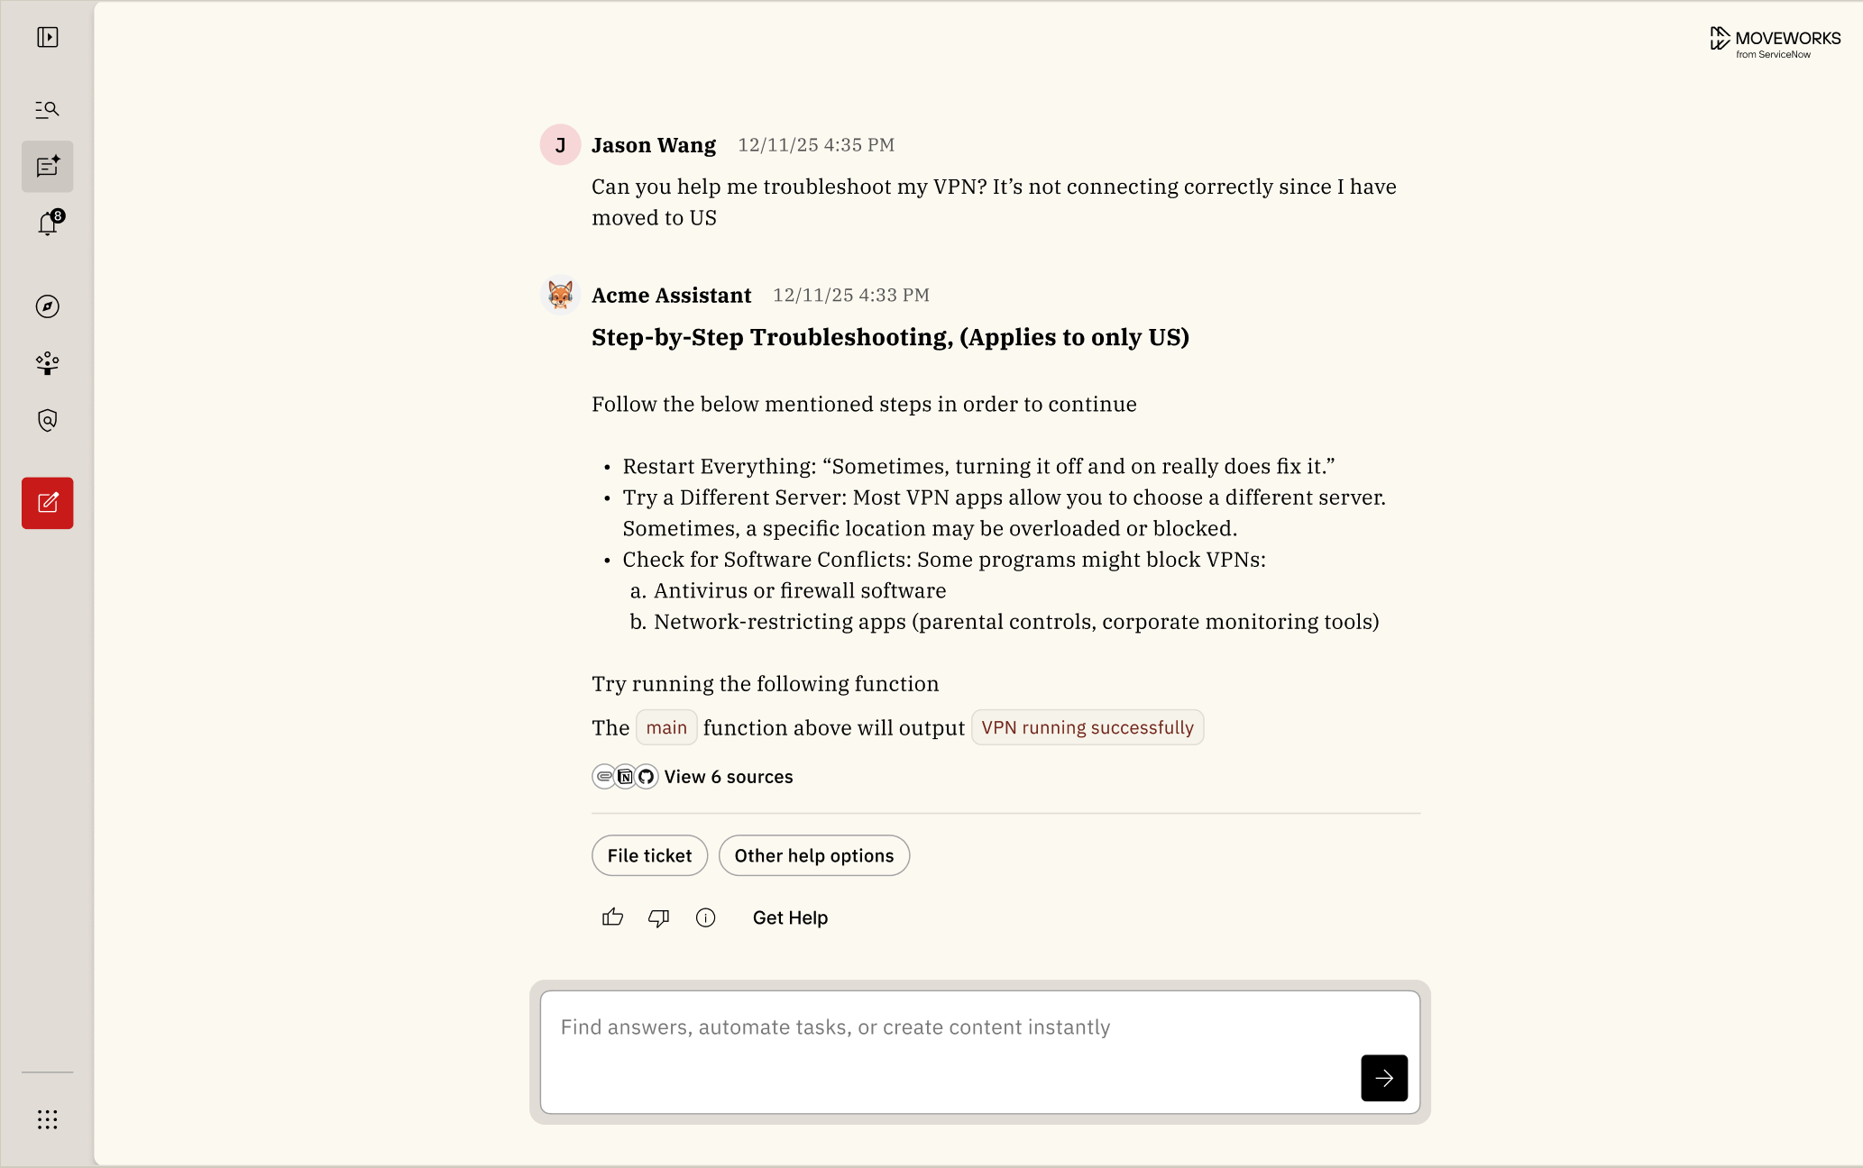Open the shield search icon
This screenshot has width=1863, height=1168.
pyautogui.click(x=48, y=420)
